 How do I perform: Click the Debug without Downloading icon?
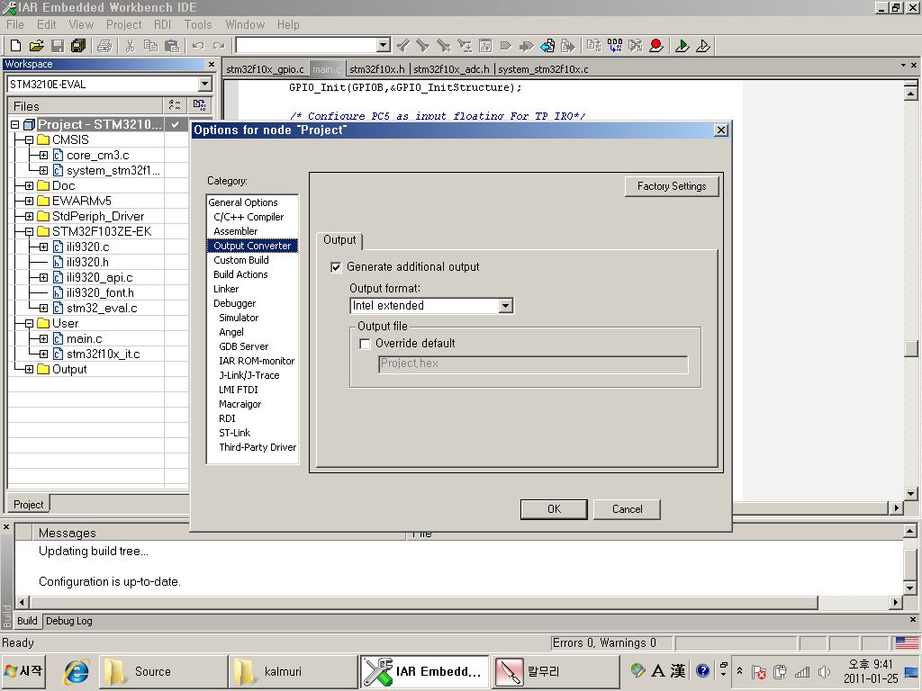pos(702,45)
